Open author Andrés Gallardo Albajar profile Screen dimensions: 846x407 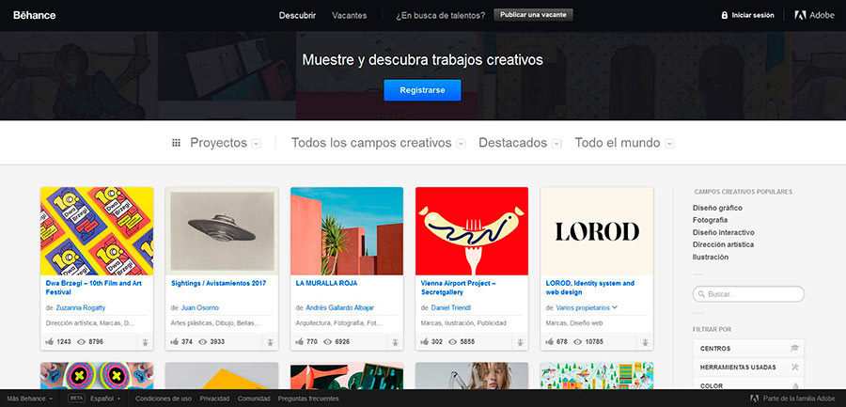pyautogui.click(x=340, y=307)
